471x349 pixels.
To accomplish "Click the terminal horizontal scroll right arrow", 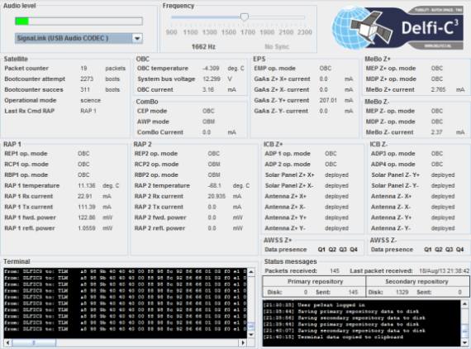I will 243,342.
